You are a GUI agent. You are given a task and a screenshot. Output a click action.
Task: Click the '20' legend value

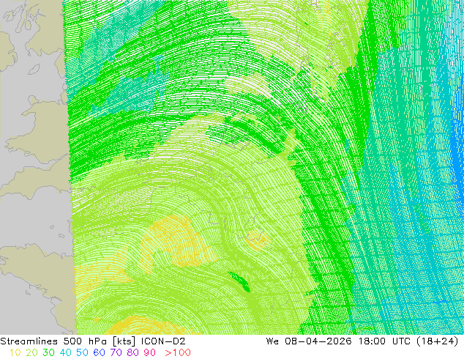click(x=31, y=352)
